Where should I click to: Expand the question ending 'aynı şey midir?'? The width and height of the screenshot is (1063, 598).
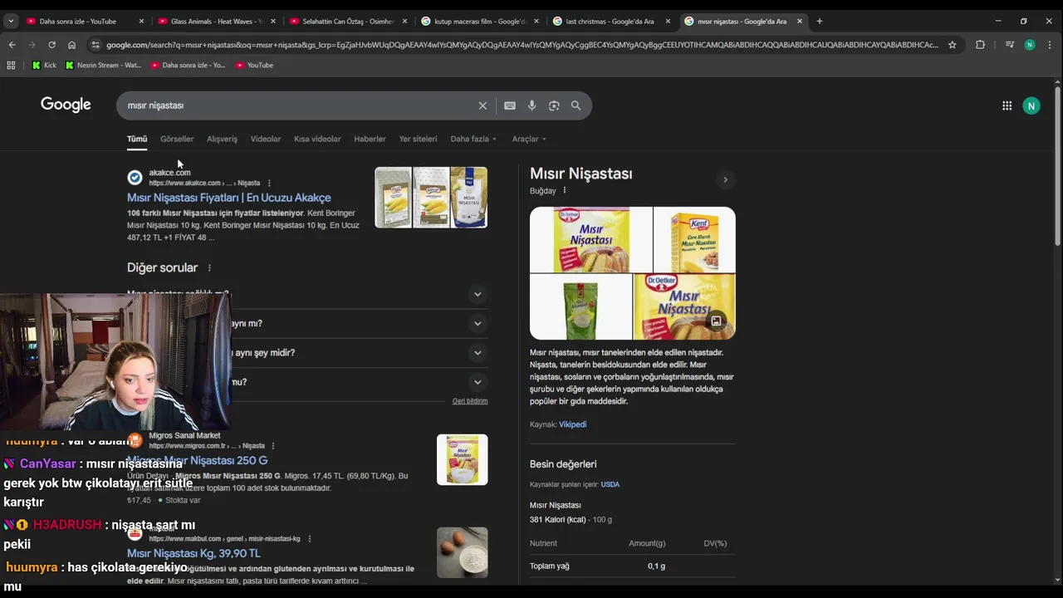pyautogui.click(x=478, y=353)
